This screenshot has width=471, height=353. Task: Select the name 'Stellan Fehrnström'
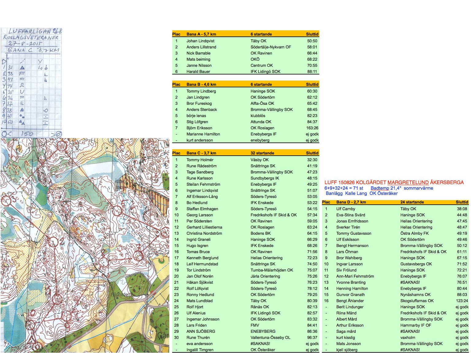[203, 184]
